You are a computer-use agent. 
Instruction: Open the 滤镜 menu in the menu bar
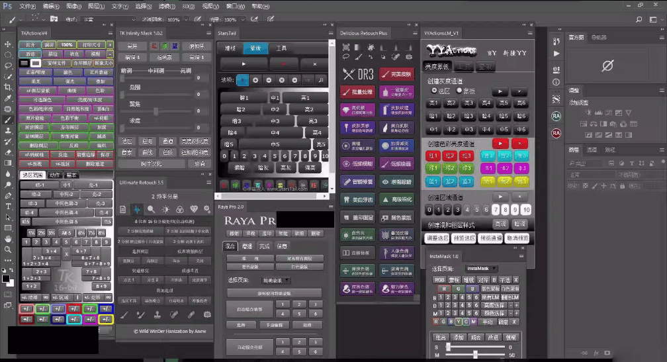[x=167, y=6]
